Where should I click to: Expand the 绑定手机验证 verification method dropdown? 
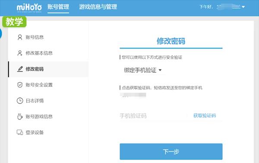143,70
